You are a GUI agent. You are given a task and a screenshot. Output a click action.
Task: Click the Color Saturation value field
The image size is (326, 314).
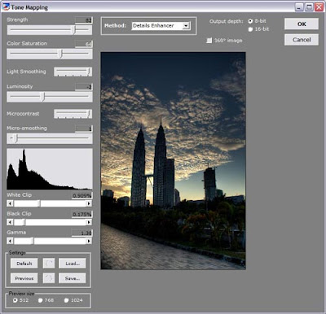pyautogui.click(x=84, y=44)
